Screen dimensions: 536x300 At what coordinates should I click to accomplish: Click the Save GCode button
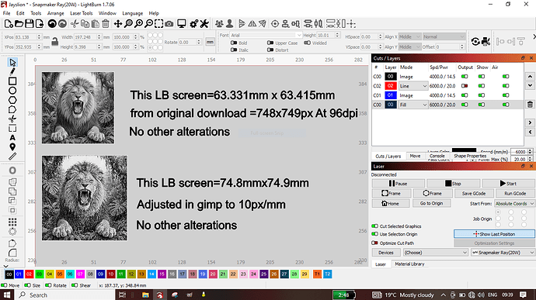(473, 193)
